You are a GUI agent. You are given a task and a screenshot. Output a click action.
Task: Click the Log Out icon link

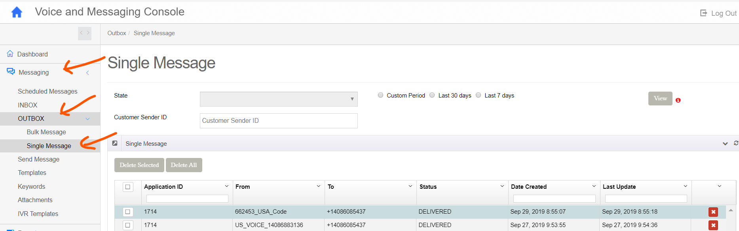(x=703, y=13)
